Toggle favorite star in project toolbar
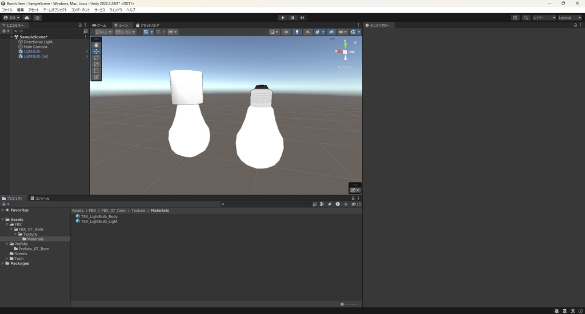 pyautogui.click(x=346, y=204)
